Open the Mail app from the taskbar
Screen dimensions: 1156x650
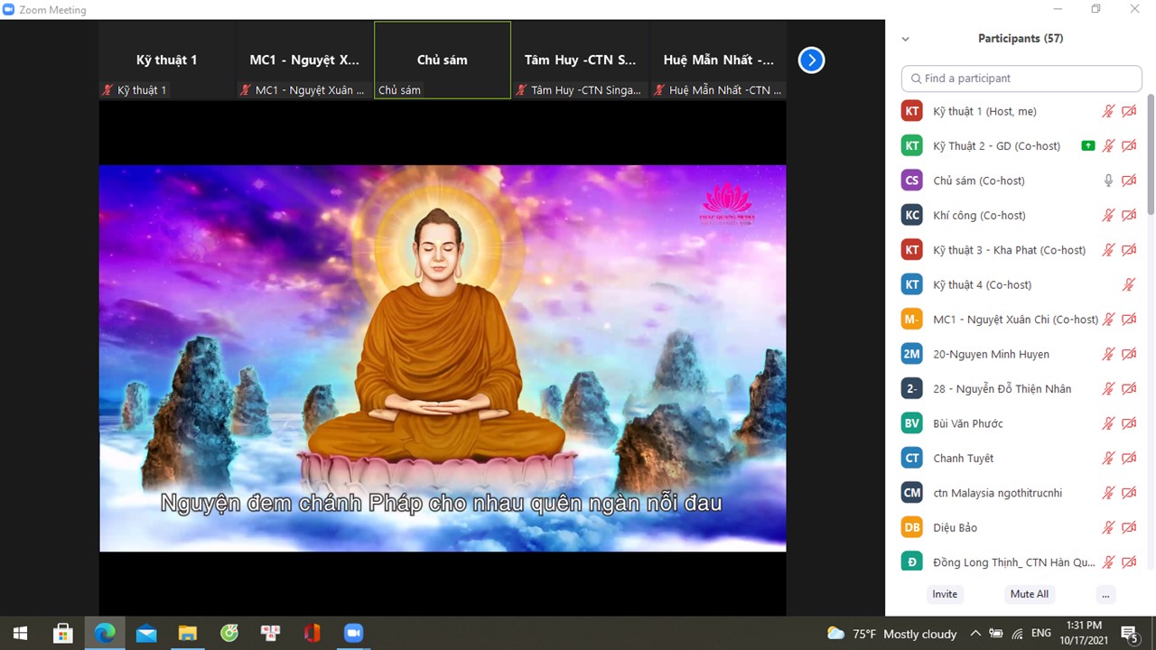click(146, 633)
